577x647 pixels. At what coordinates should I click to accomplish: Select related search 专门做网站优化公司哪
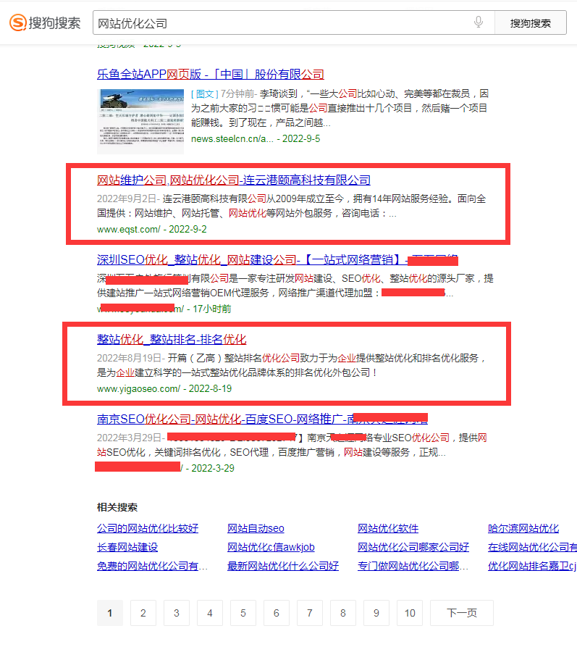[x=413, y=566]
